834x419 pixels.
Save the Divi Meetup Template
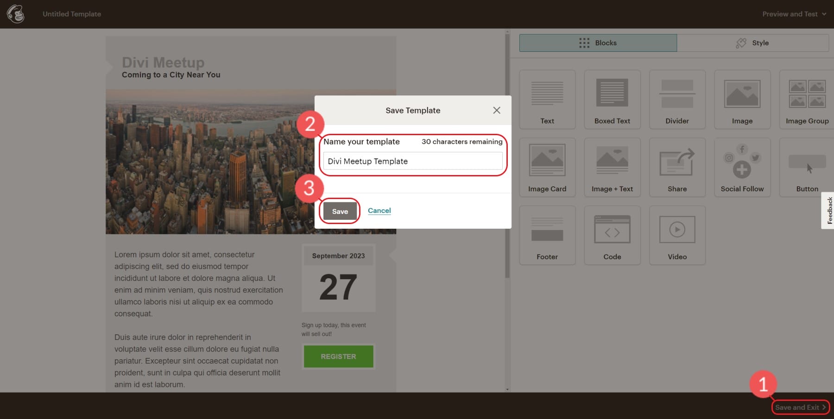pos(340,211)
